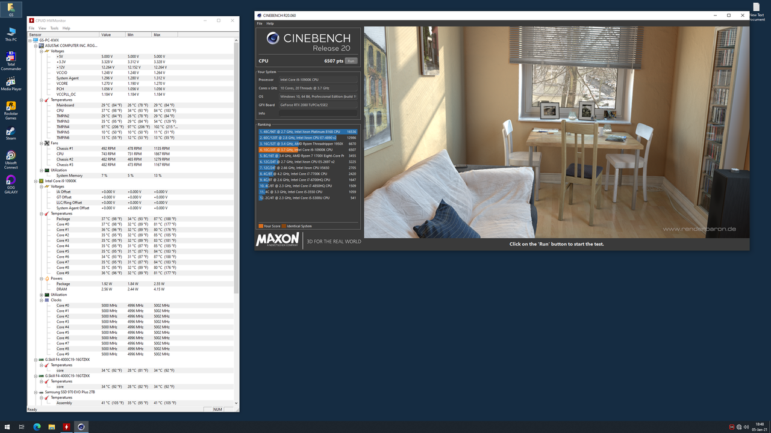Screen dimensions: 771x433
Task: Select the Ubisoft Connect desktop shortcut
Action: pyautogui.click(x=11, y=159)
